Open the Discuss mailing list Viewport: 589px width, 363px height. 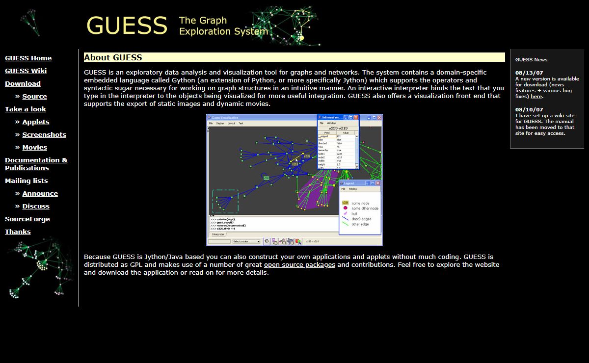36,207
